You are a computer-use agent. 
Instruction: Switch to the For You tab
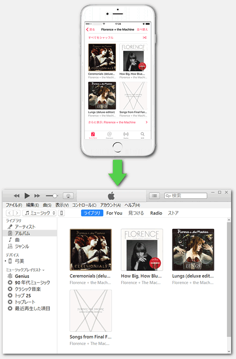114,213
